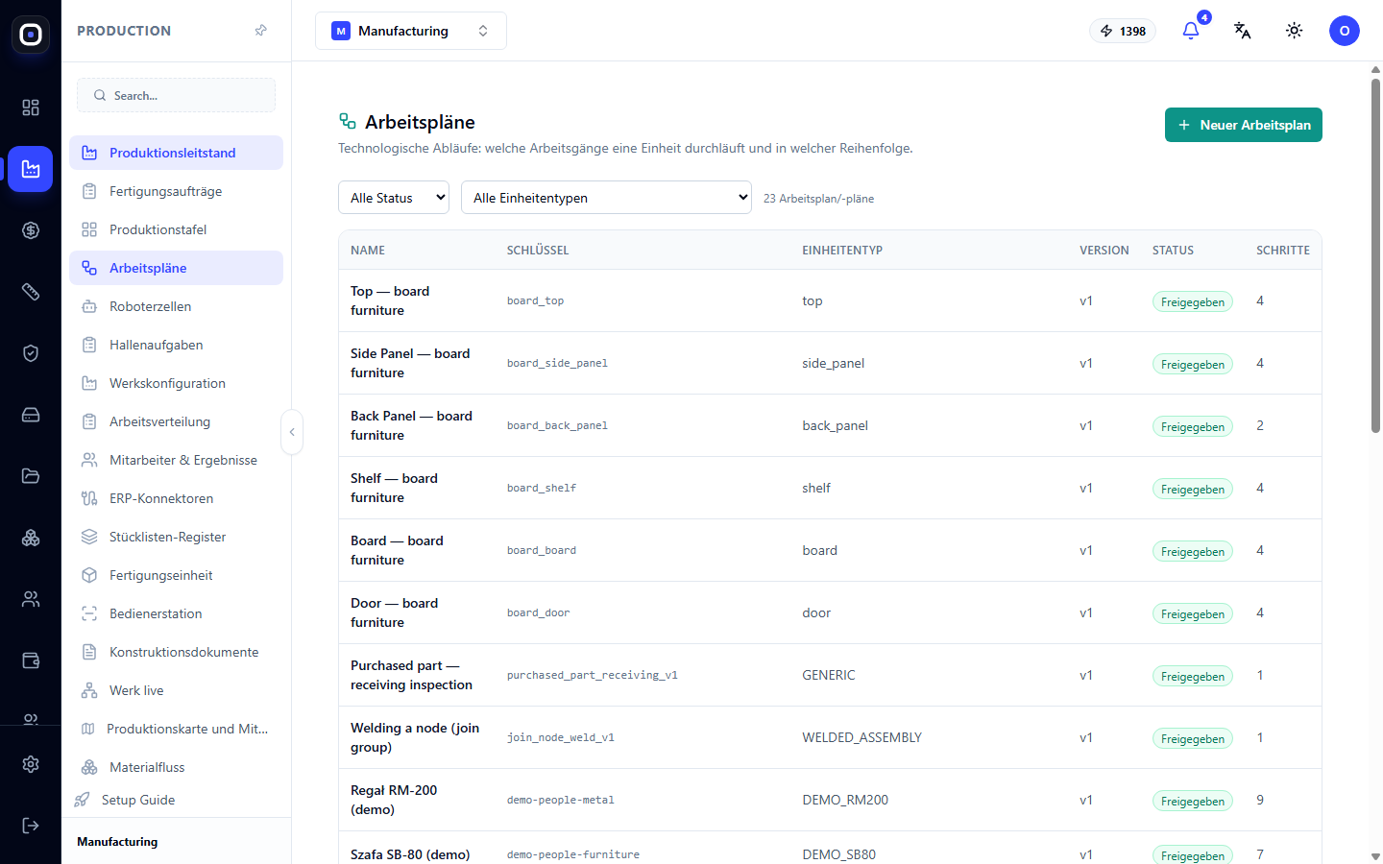Open the notifications bell

(1191, 31)
